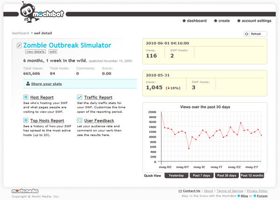Click the star icon beside create
This screenshot has width=280, height=200.
click(x=216, y=21)
